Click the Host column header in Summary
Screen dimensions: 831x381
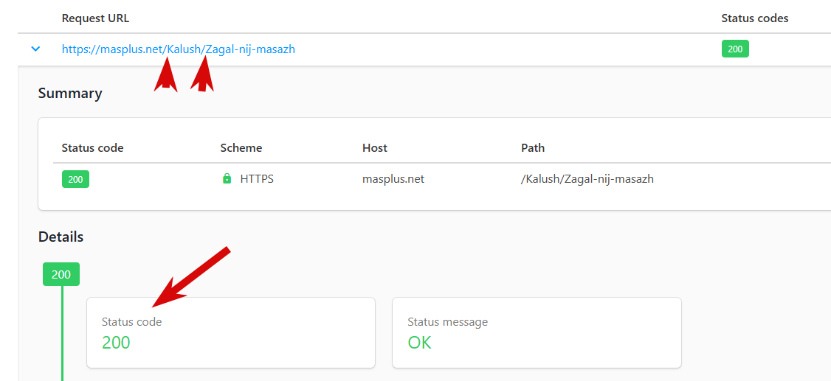pos(375,148)
